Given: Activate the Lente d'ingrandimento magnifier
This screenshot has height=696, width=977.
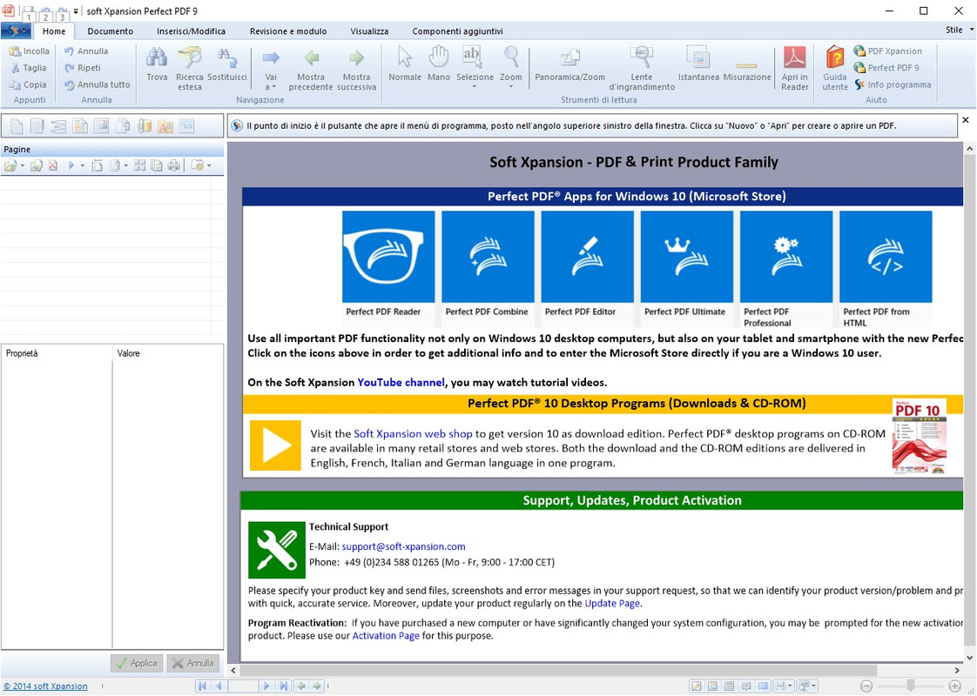Looking at the screenshot, I should tap(642, 69).
